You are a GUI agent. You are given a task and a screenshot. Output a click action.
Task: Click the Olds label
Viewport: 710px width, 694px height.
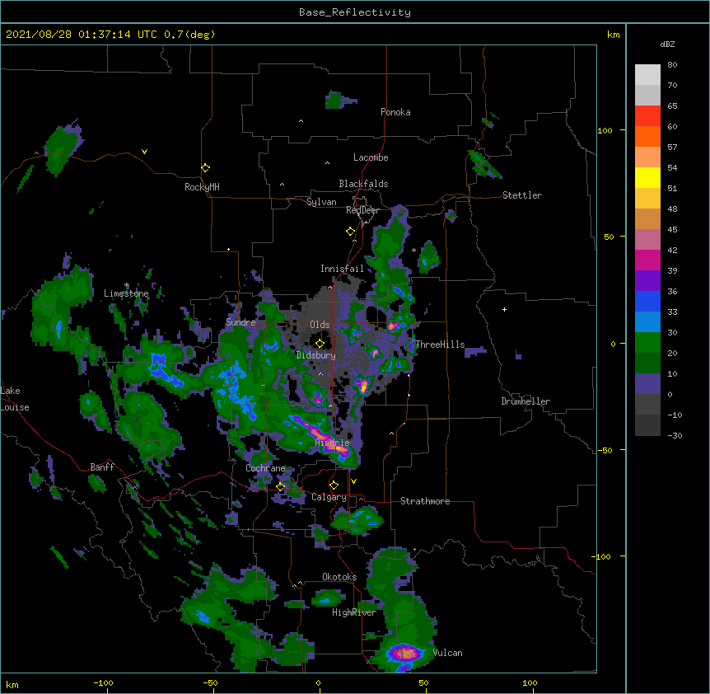coord(320,325)
